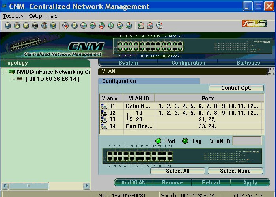Screen dimensions: 276x197
Task: Click the clock with bar chart icon
Action: (159, 26)
